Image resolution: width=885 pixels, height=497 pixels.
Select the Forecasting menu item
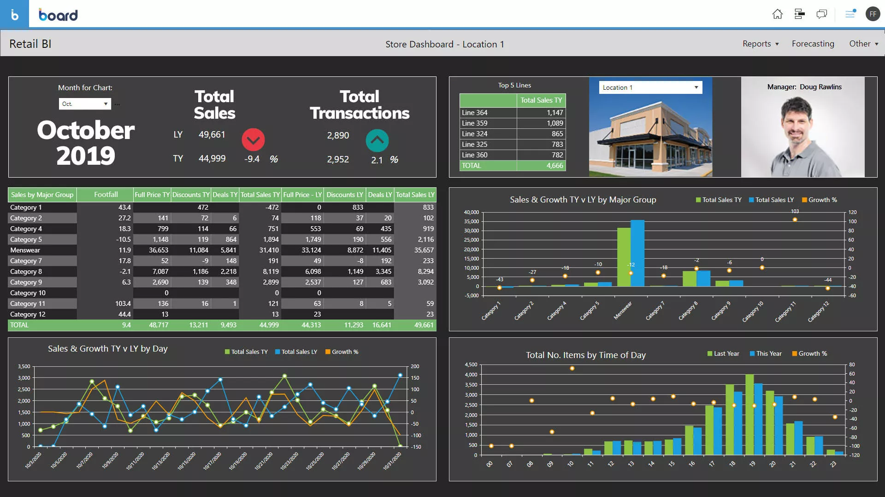813,43
